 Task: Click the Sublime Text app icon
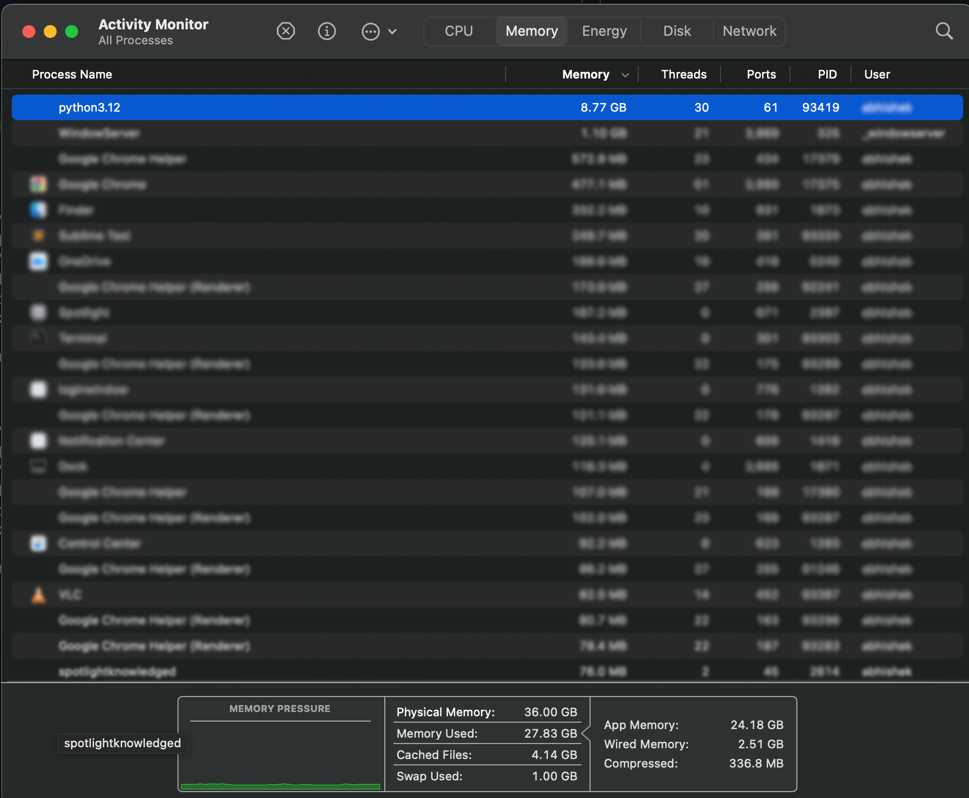pyautogui.click(x=38, y=236)
